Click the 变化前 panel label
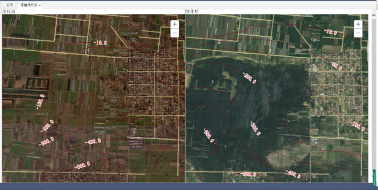Viewport: 378px width, 190px height. (9, 12)
